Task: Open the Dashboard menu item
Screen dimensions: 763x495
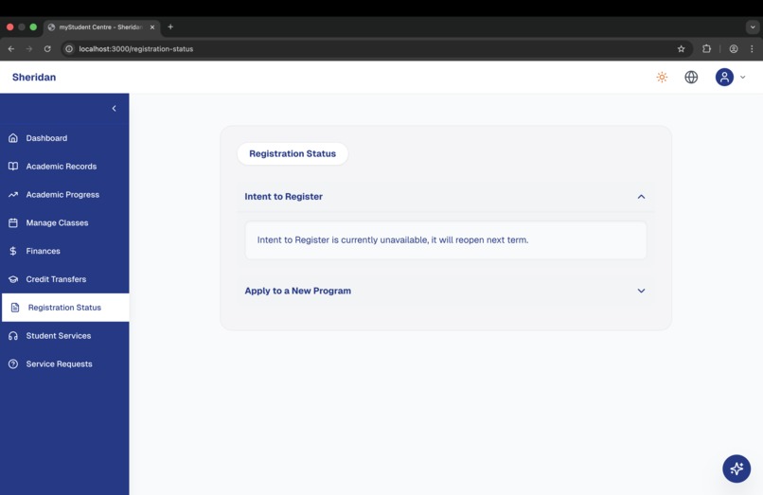Action: pos(64,138)
